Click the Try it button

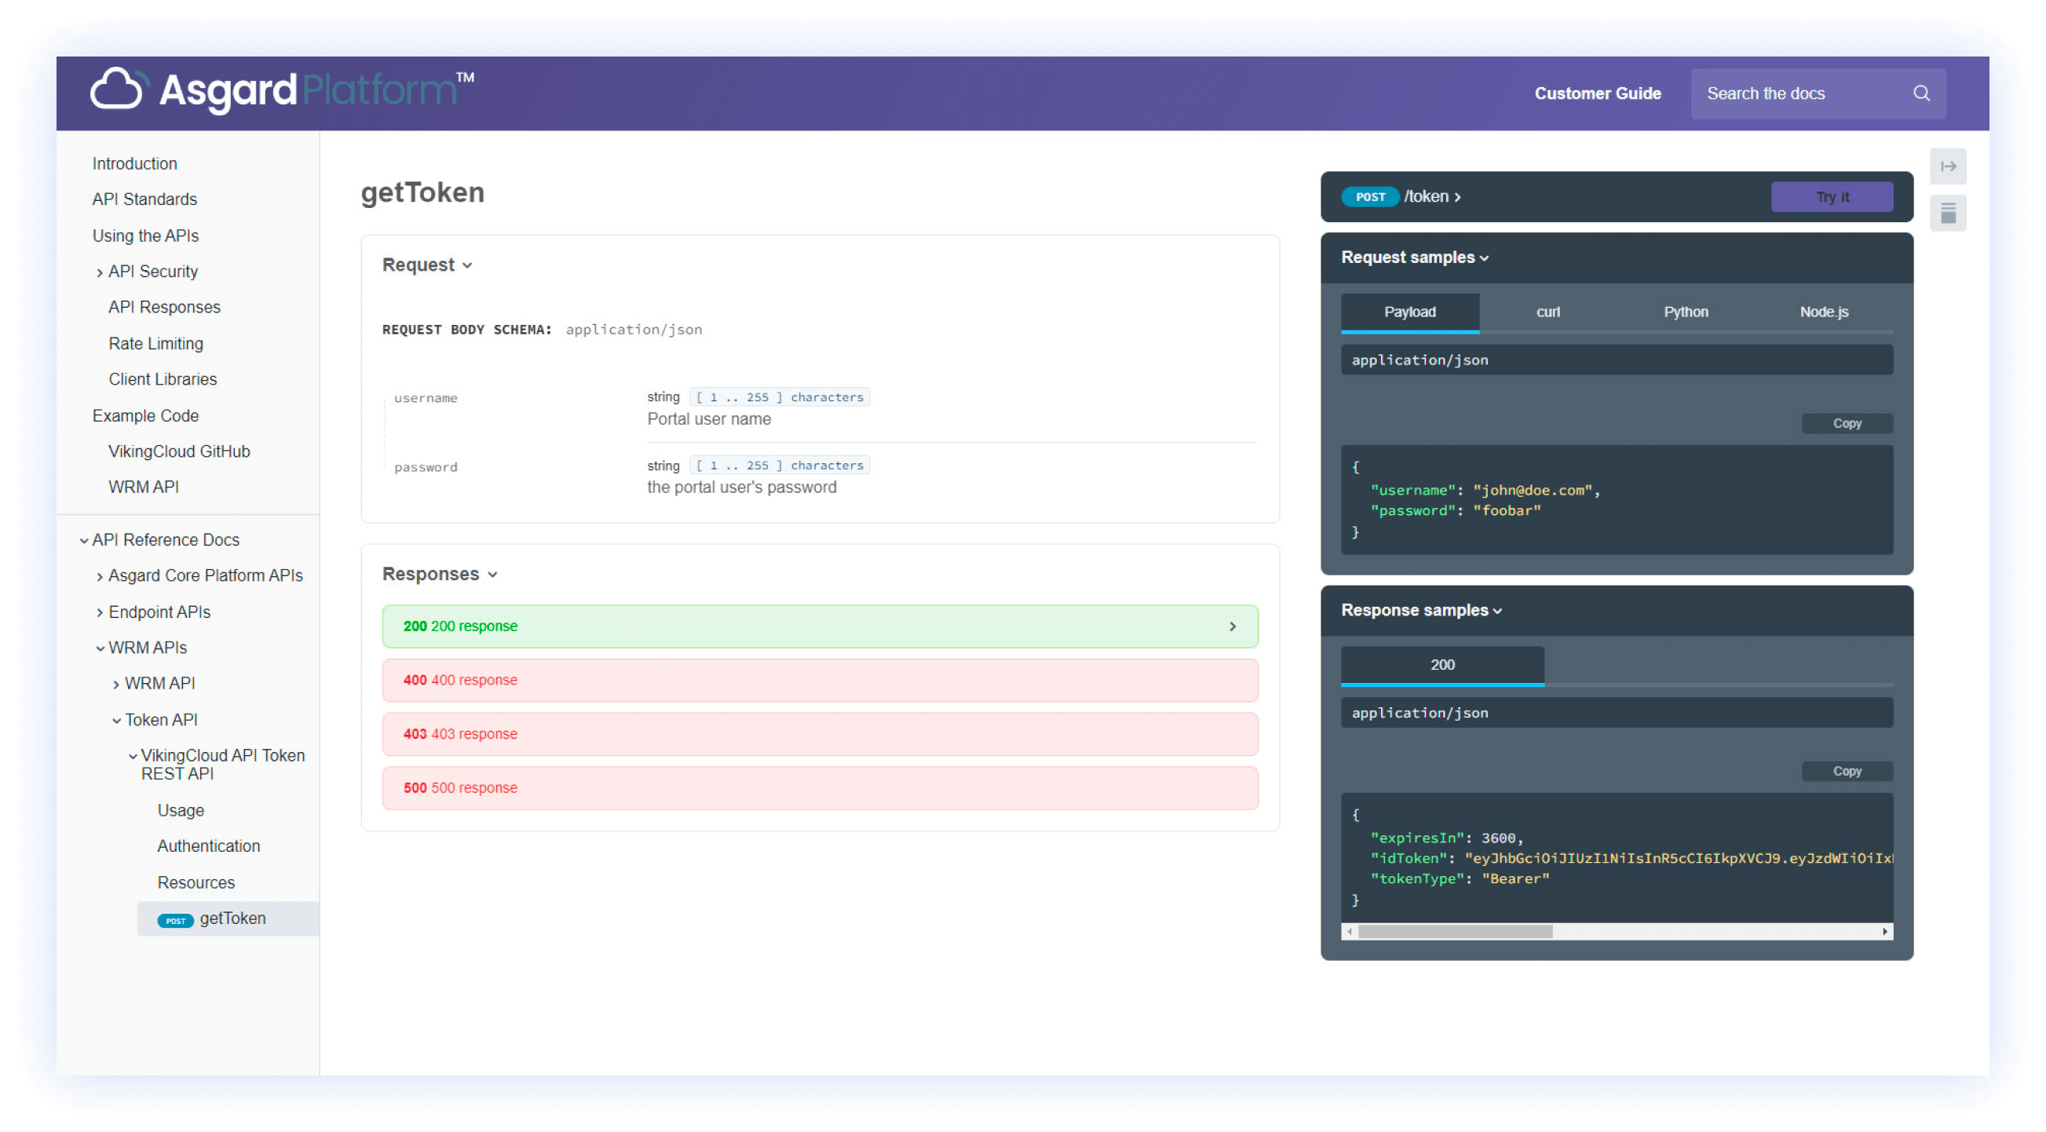point(1832,196)
